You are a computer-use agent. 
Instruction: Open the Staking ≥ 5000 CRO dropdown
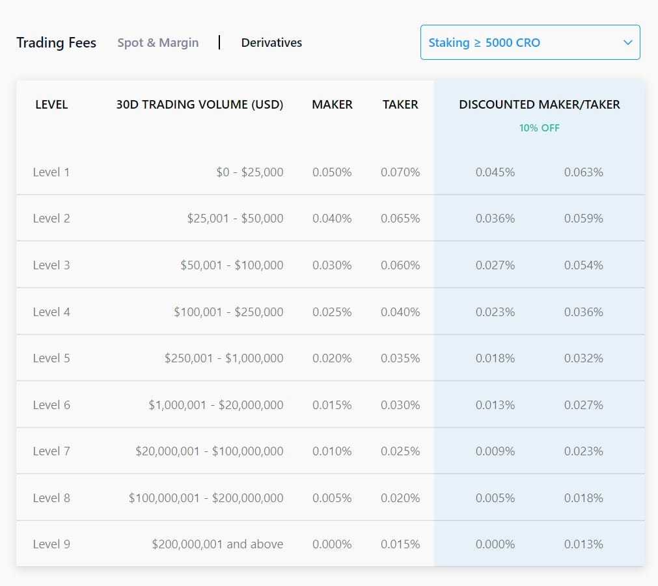pos(530,42)
